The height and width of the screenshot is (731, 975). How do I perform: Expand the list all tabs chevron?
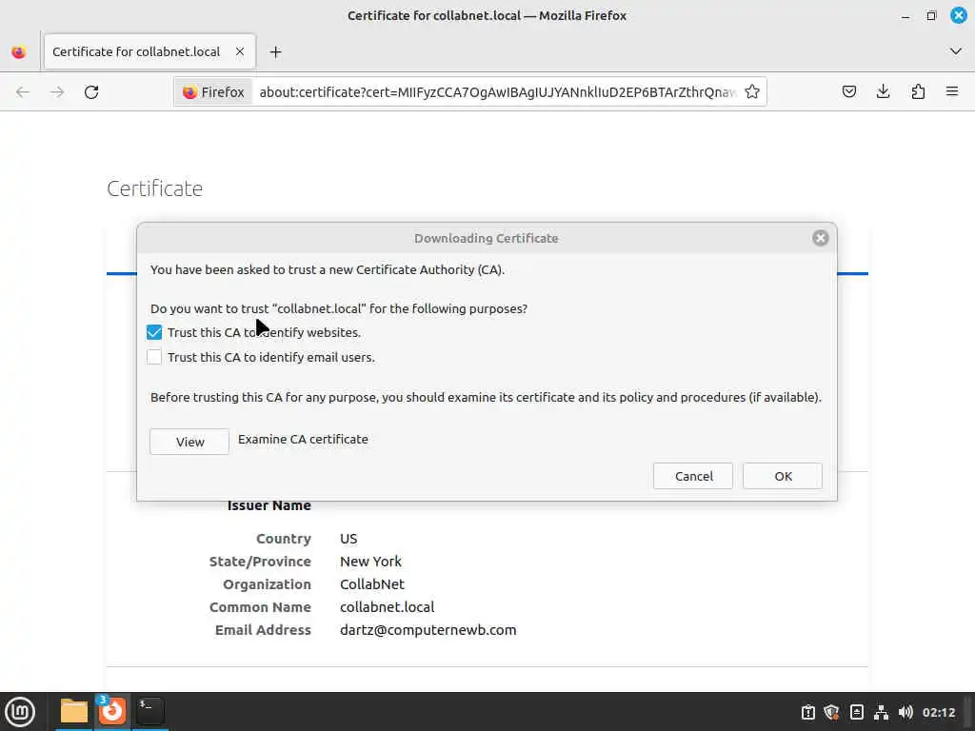click(x=956, y=51)
